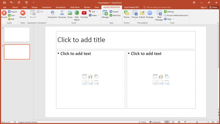The image size is (220, 124).
Task: Click Sync in the Audio group
Action: pos(12,15)
